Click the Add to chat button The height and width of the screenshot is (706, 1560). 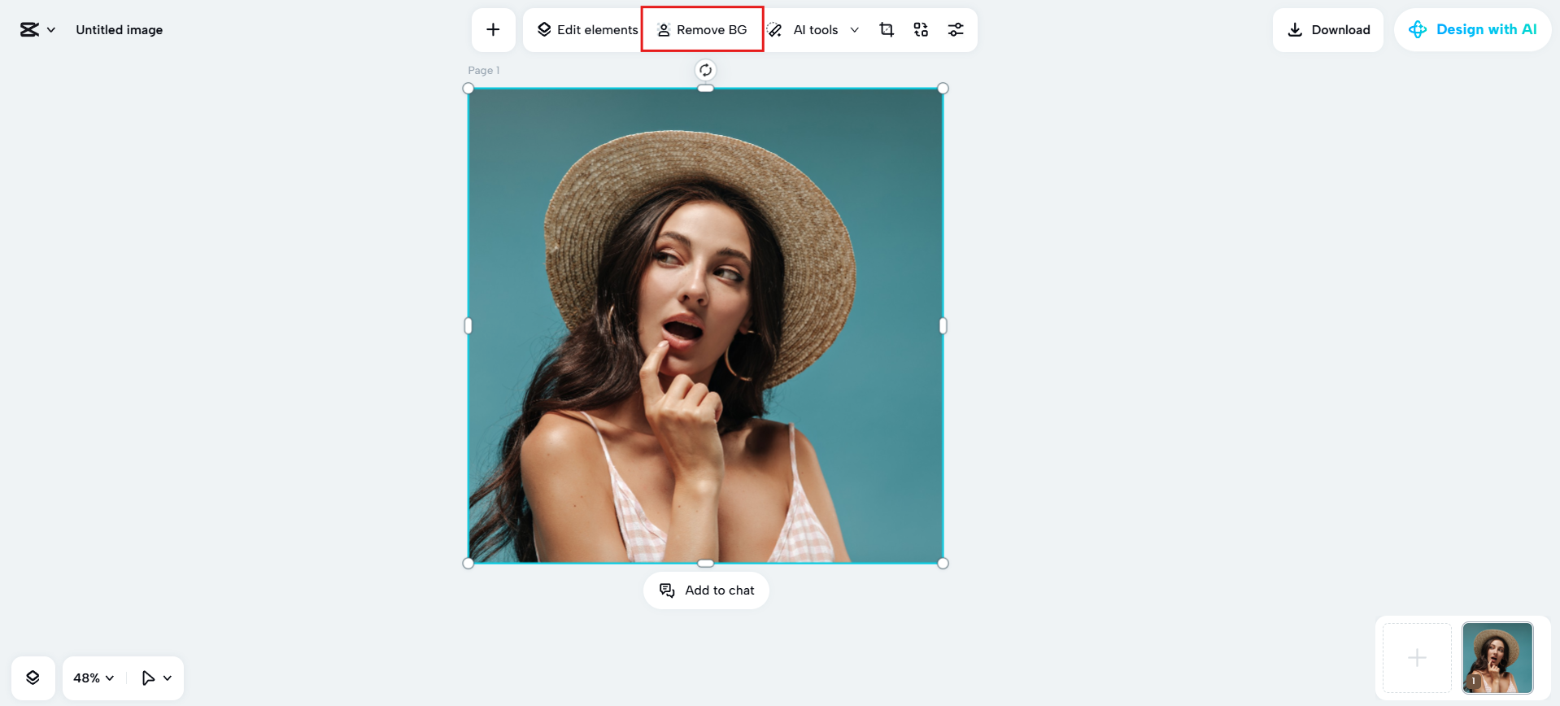click(706, 591)
